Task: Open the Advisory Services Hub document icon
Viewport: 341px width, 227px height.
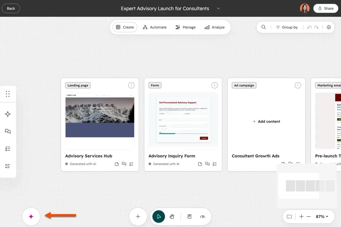Action: point(116,164)
